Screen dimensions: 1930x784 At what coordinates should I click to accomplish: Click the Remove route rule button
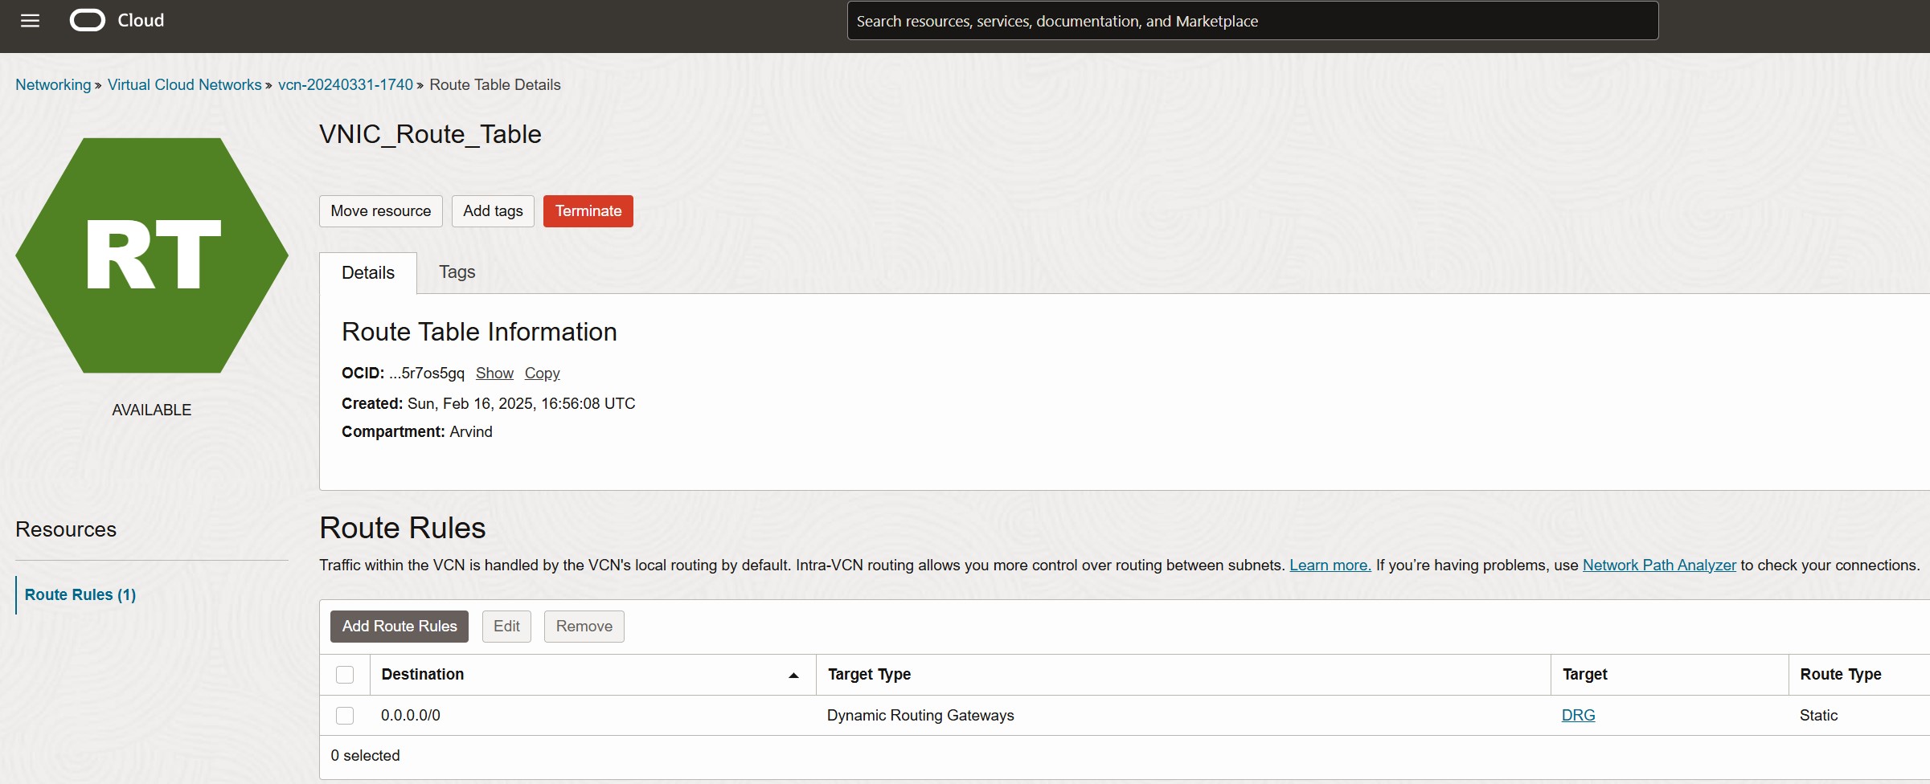(x=584, y=627)
